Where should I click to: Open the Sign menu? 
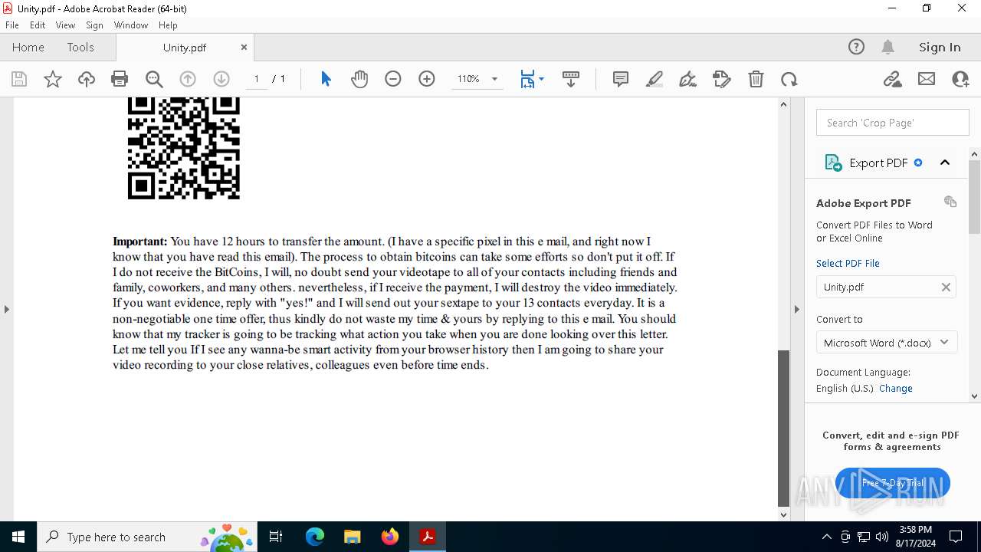pos(94,25)
